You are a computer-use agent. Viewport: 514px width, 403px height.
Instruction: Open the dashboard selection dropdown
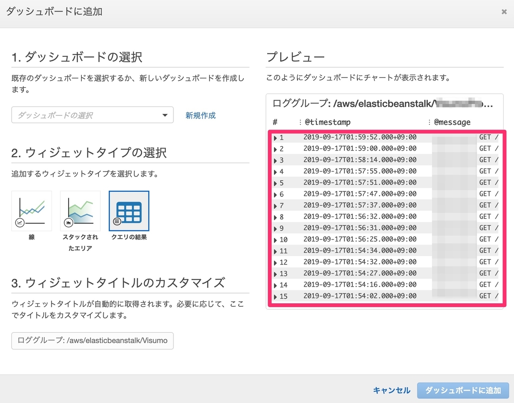93,115
